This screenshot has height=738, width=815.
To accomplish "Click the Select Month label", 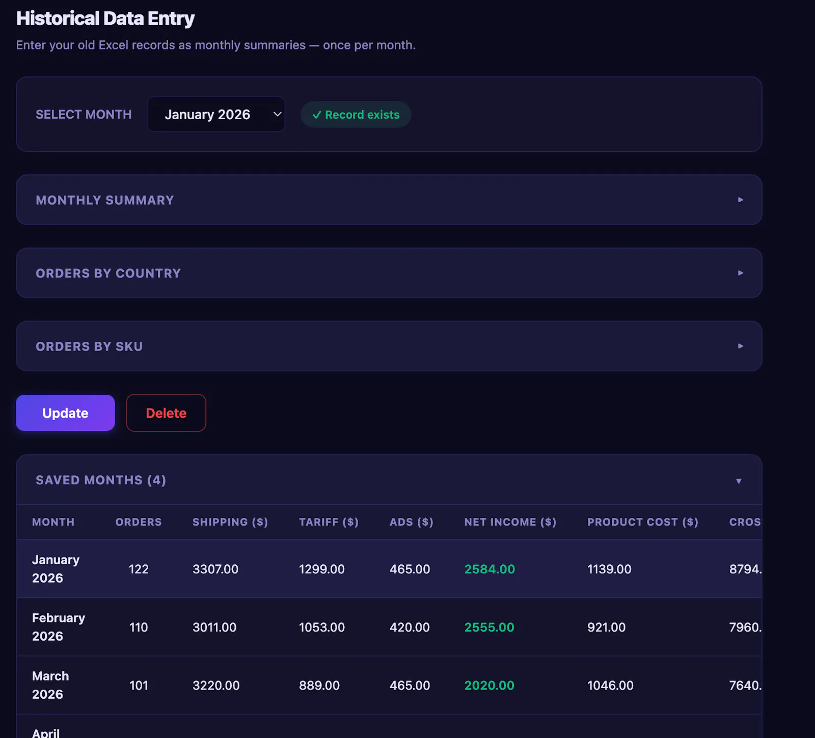I will [84, 114].
